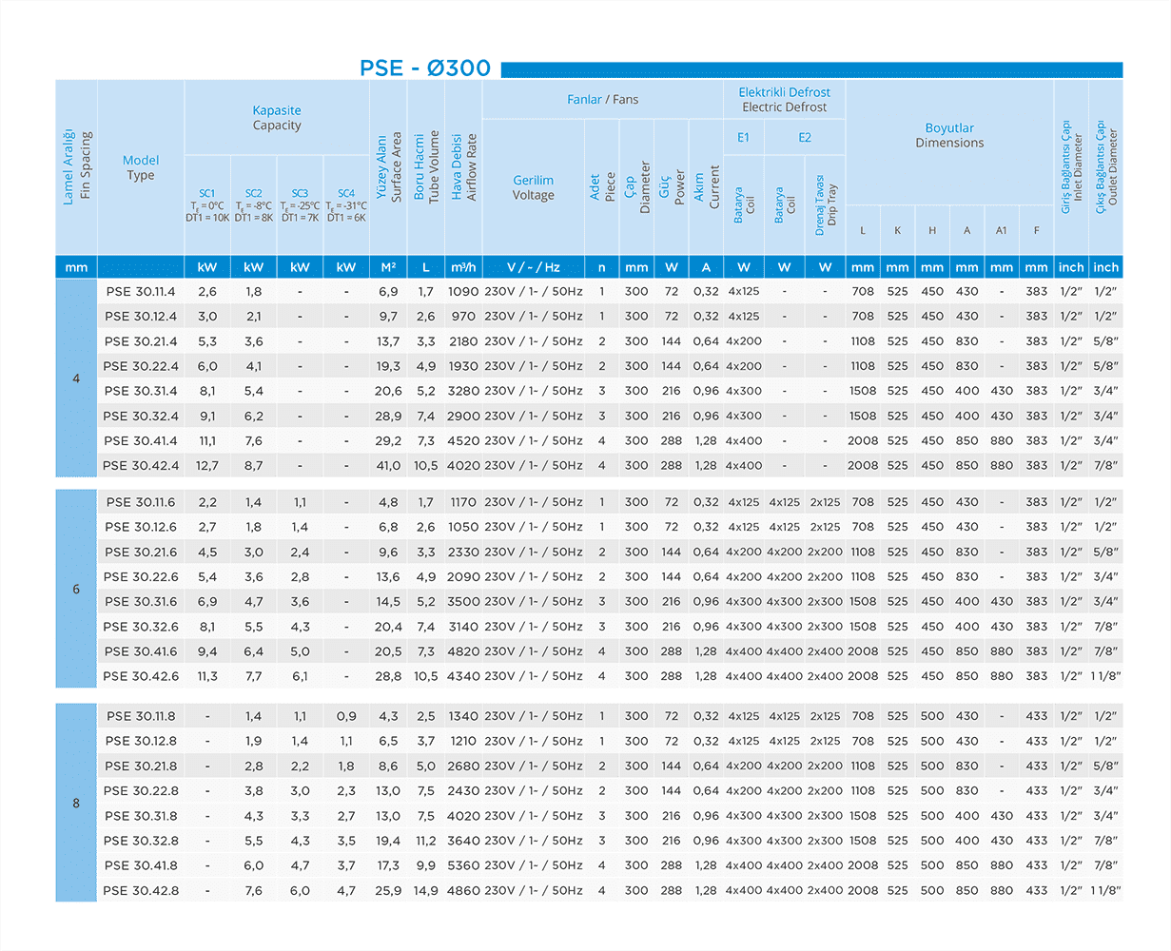Click the Fanlar / Fans header
1171x951 pixels.
point(602,99)
